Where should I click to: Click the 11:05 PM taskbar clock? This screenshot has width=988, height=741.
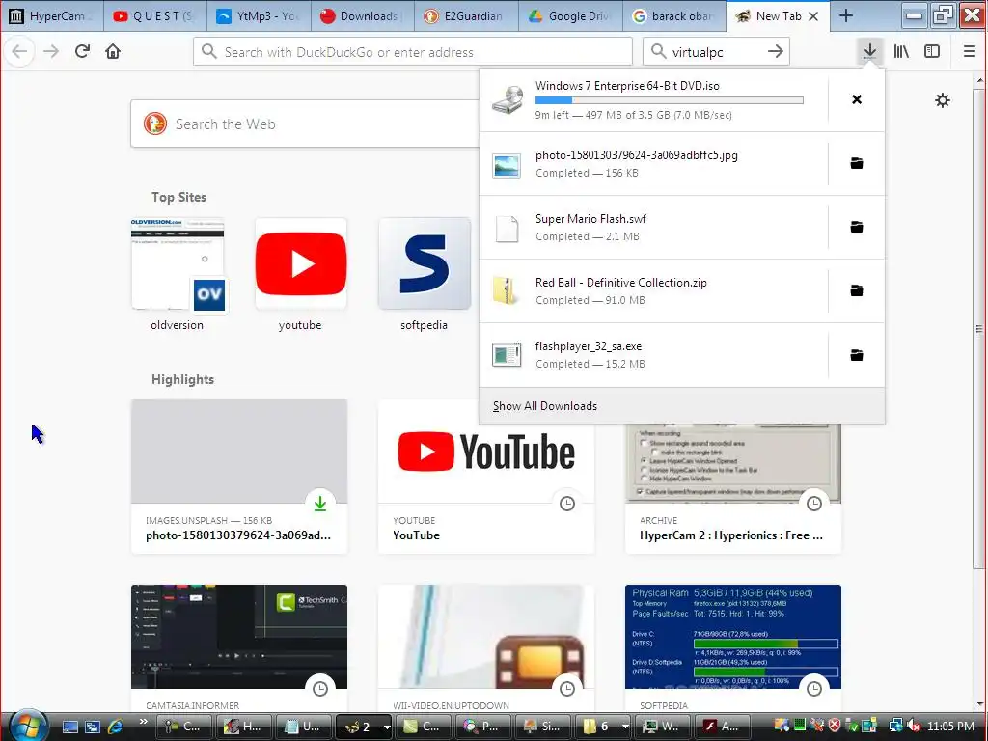(x=950, y=727)
